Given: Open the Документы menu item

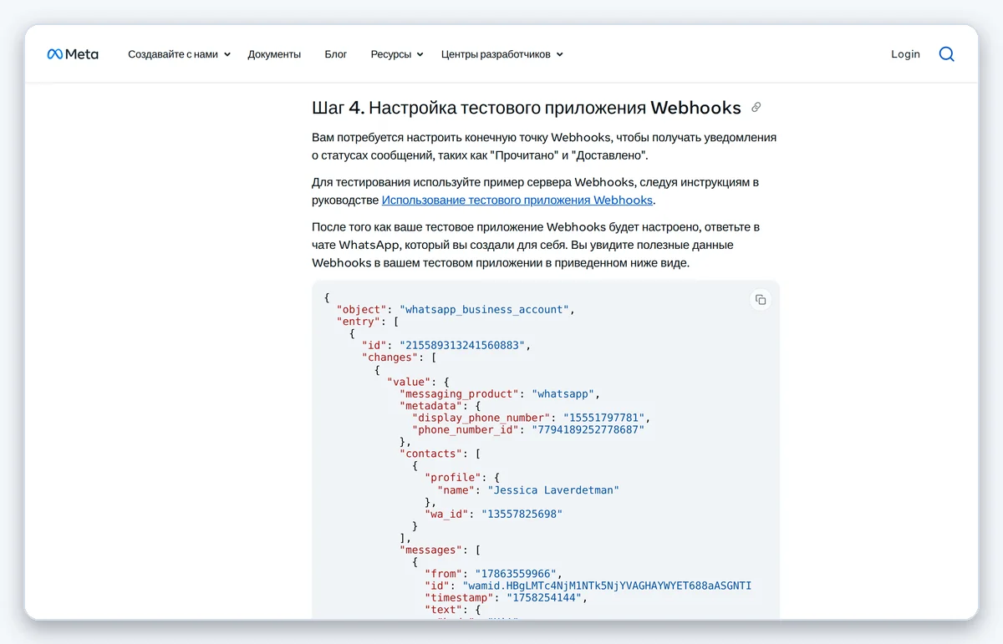Looking at the screenshot, I should coord(274,54).
